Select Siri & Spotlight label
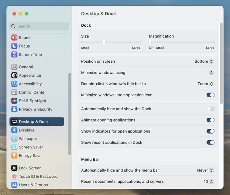The width and height of the screenshot is (230, 195). pyautogui.click(x=33, y=101)
